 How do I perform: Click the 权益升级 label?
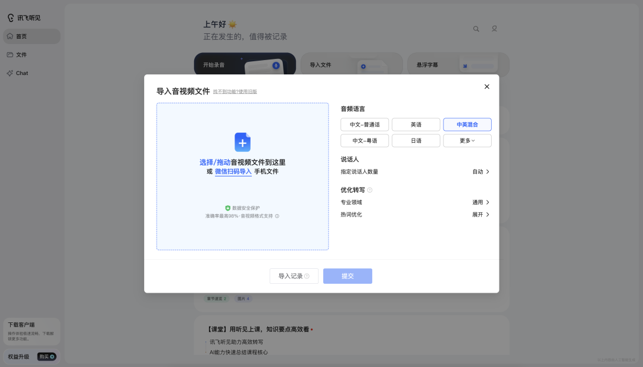(x=18, y=357)
